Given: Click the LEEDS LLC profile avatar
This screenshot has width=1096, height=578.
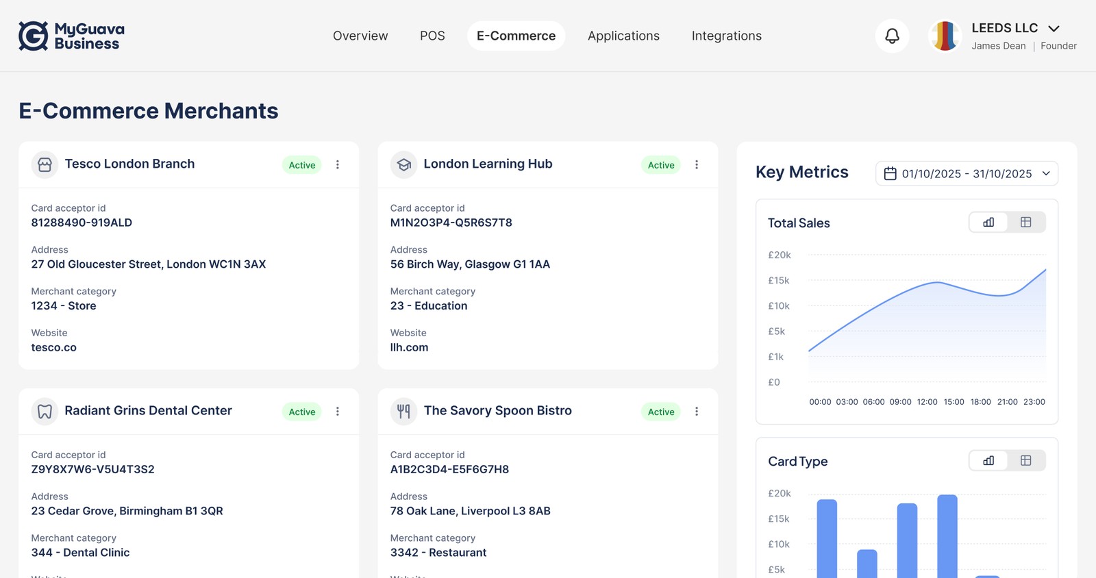Looking at the screenshot, I should 945,36.
